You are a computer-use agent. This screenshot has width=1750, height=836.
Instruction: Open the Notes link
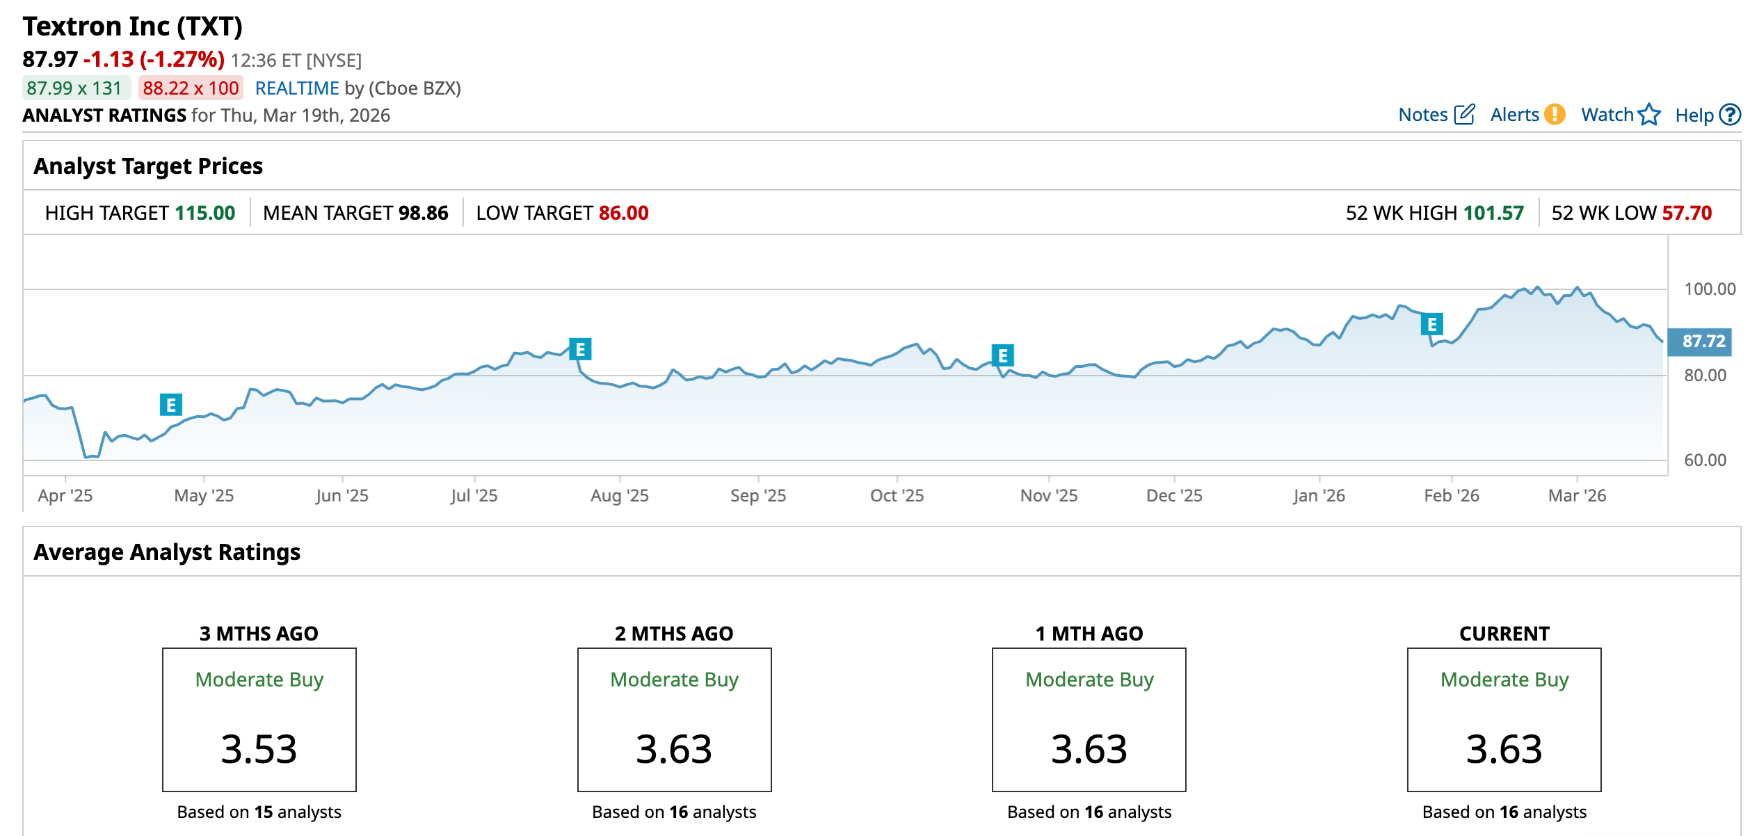1422,115
